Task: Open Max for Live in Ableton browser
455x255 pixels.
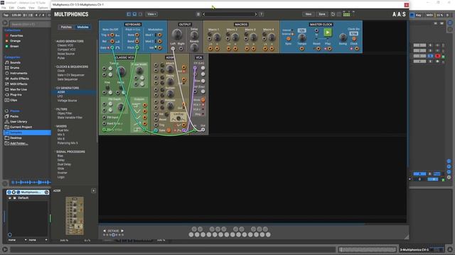Action: click(x=18, y=89)
